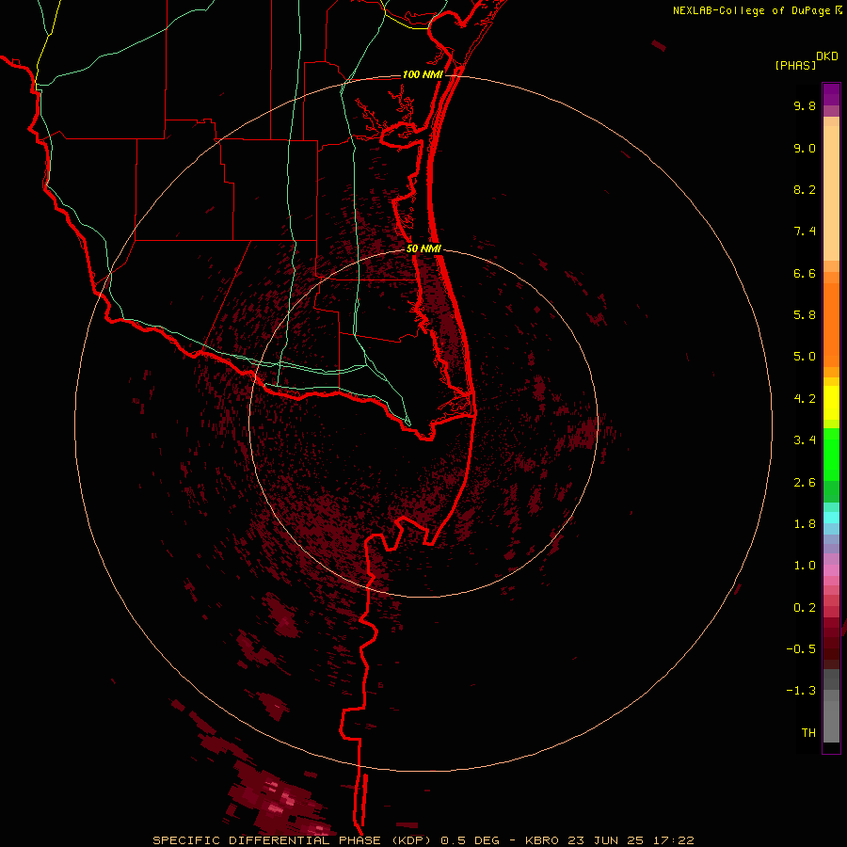Click the 100 NMI range ring label
Image resolution: width=847 pixels, height=847 pixels.
[423, 74]
